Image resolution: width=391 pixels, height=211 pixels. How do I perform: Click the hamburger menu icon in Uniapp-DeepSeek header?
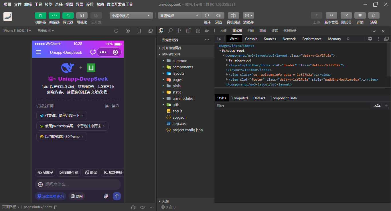coord(39,52)
